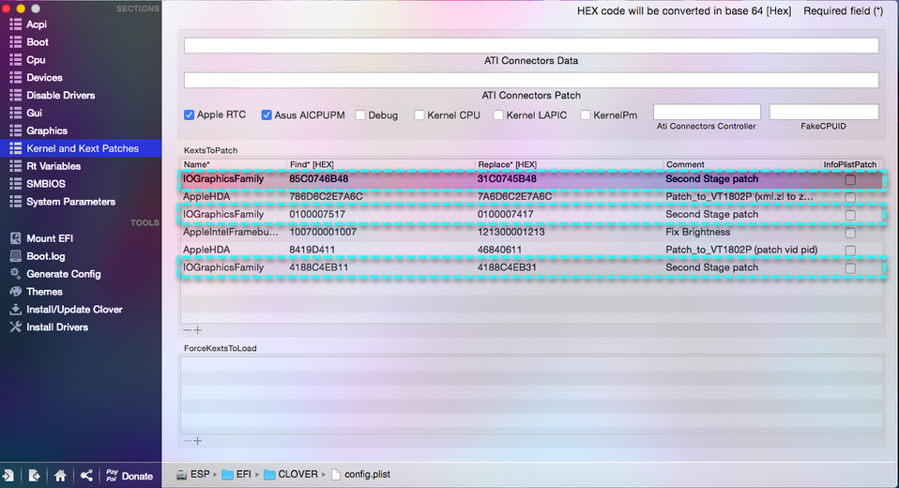Screen dimensions: 899x488
Task: Click the PayPal Donate button
Action: click(x=129, y=476)
